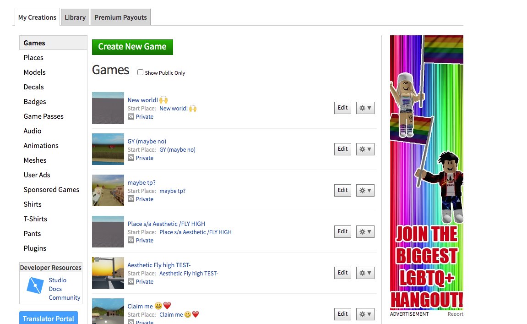527x324 pixels.
Task: Click Edit for Claim me game
Action: (342, 314)
